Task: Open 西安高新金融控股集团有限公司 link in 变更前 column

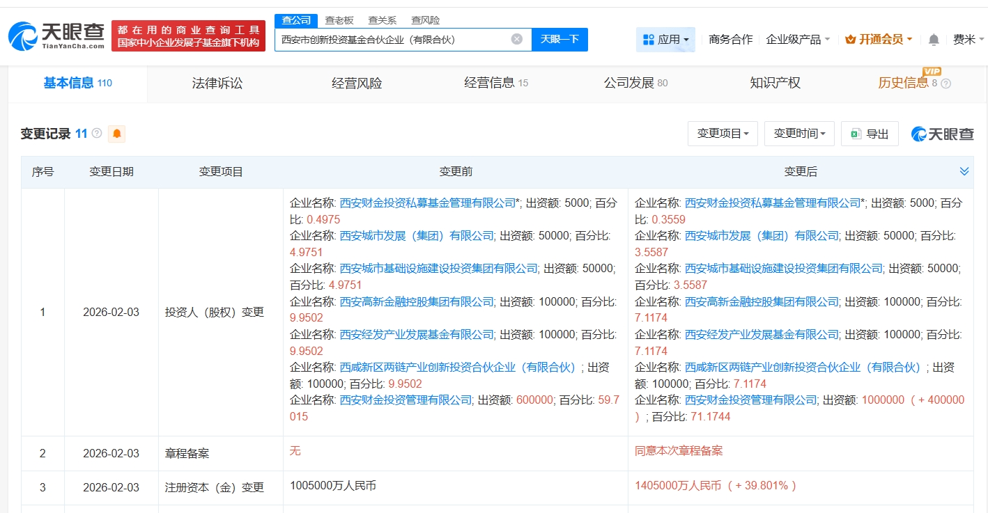Action: pos(417,301)
